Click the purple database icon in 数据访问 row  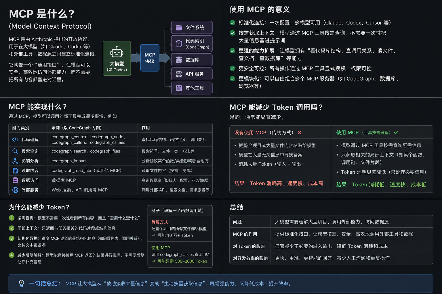15,180
